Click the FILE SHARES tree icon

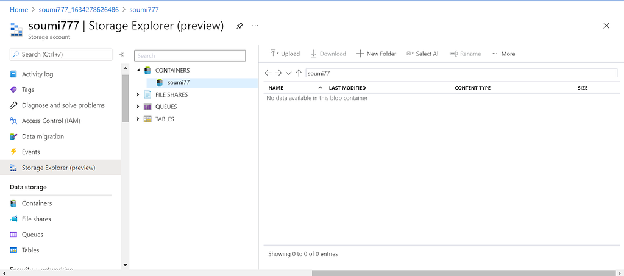click(x=147, y=94)
